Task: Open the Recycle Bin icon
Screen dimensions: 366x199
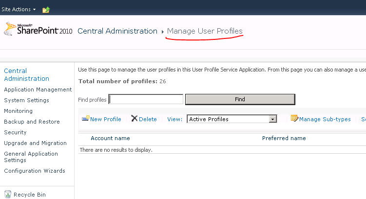Action: 8,194
